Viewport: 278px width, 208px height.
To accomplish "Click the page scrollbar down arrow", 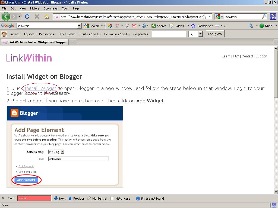I will coord(276,192).
